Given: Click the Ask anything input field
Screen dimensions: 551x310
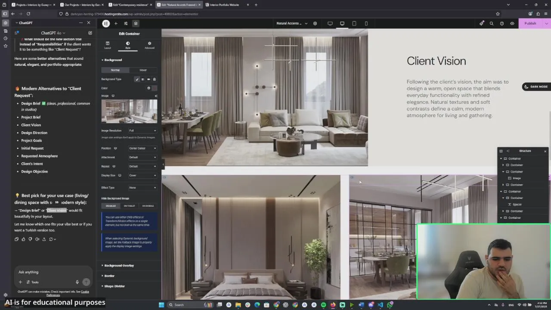Looking at the screenshot, I should click(x=53, y=272).
